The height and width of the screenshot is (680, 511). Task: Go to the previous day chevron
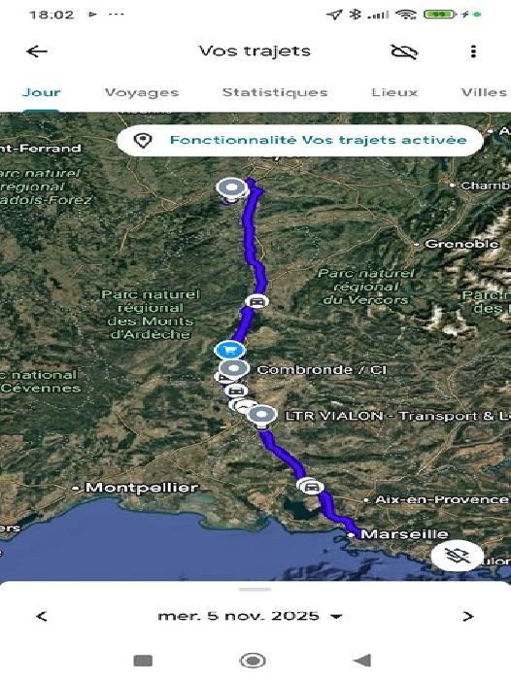pyautogui.click(x=42, y=616)
